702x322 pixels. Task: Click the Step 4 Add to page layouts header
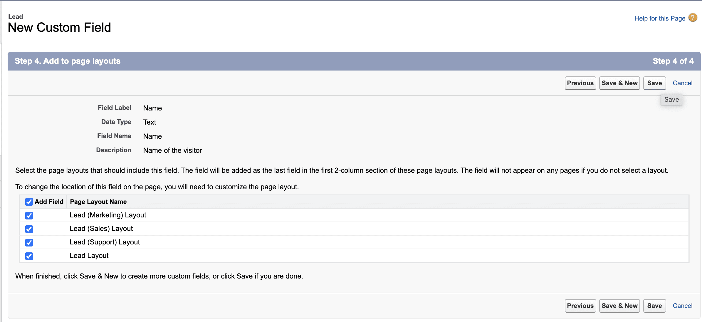pyautogui.click(x=68, y=61)
